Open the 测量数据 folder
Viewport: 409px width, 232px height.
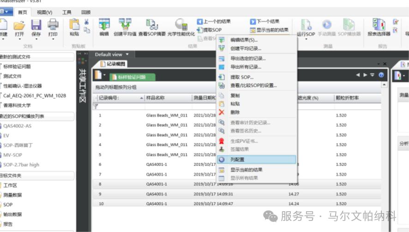click(12, 195)
